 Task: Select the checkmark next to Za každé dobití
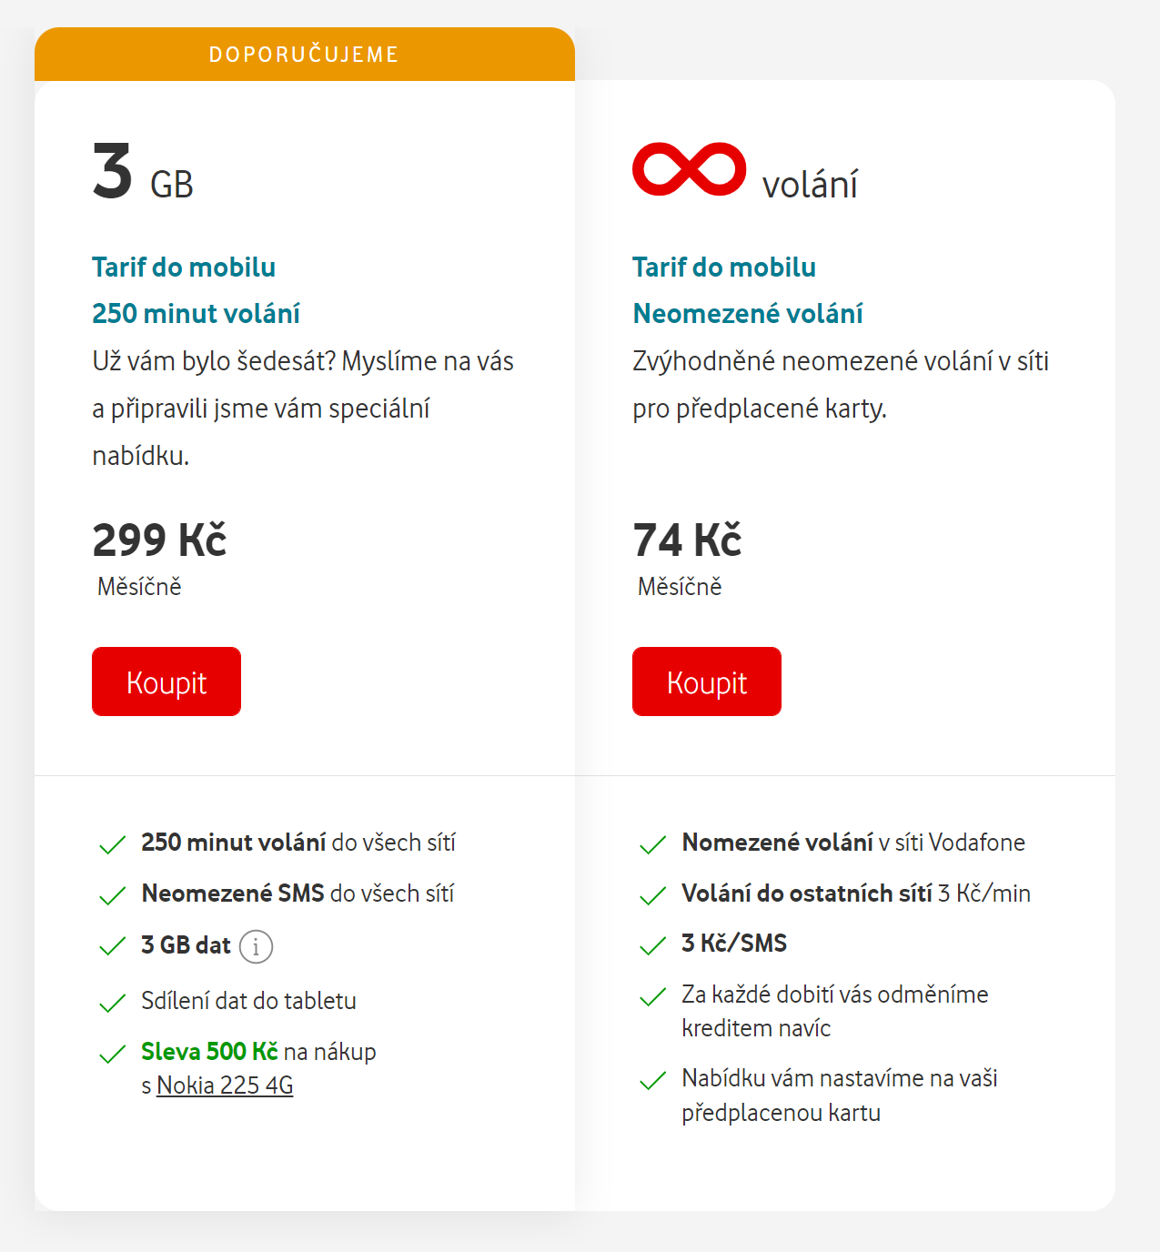(651, 997)
